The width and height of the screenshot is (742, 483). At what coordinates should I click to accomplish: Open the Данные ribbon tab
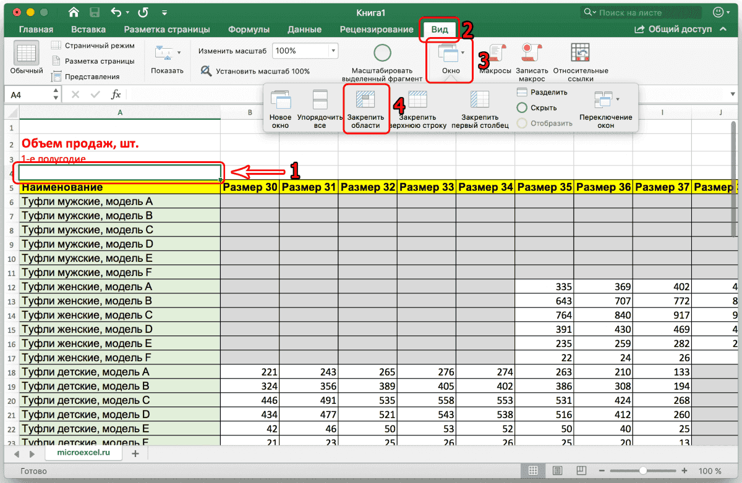[x=304, y=29]
